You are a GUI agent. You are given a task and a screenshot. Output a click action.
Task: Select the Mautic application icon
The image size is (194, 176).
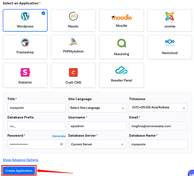tap(73, 16)
